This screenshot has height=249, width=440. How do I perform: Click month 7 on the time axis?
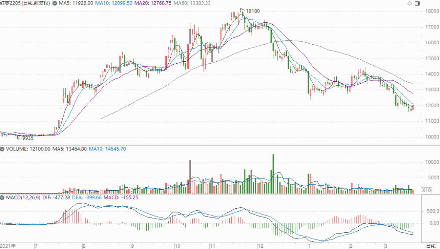tap(36, 246)
